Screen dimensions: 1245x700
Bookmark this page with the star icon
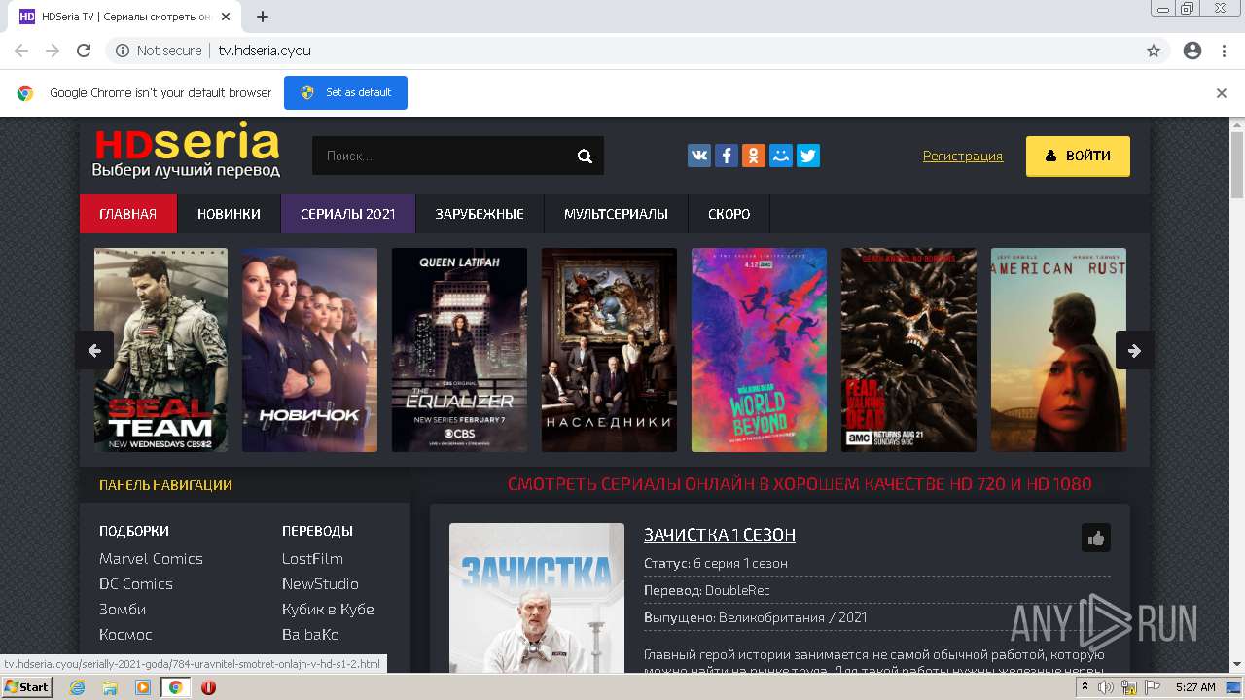coord(1154,51)
